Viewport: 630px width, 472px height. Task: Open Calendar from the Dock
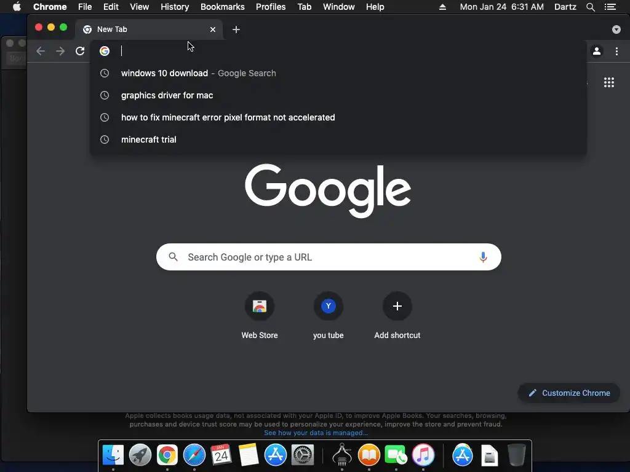pyautogui.click(x=221, y=455)
